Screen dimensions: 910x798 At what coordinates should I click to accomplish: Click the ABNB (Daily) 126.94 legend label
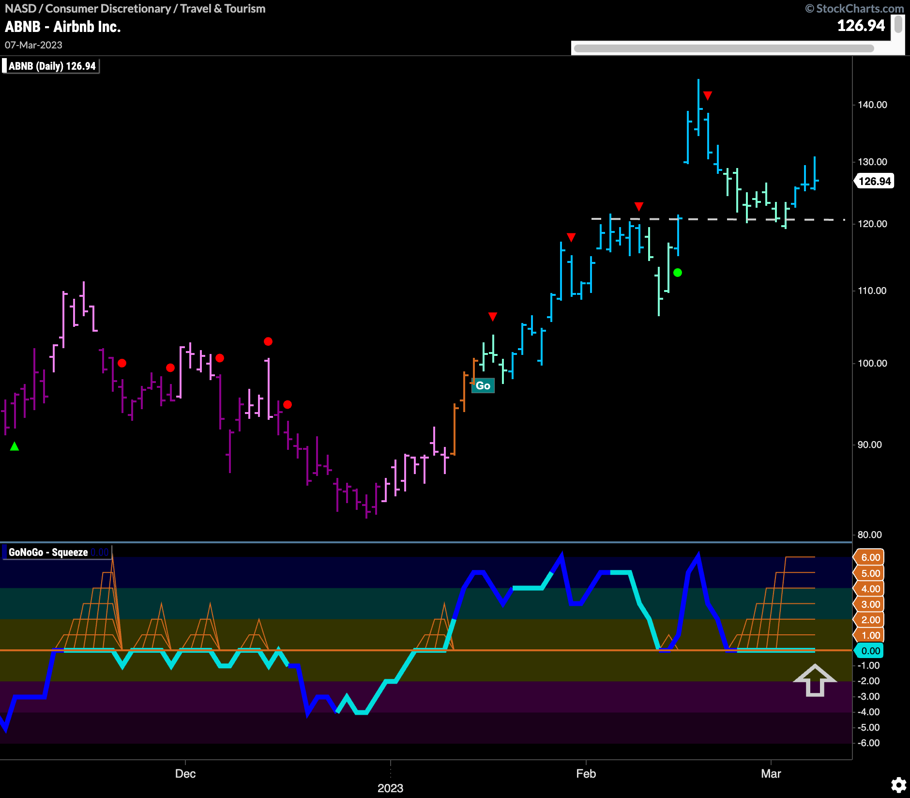click(50, 66)
